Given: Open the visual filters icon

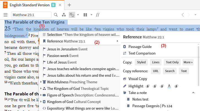Looking at the screenshot, I should [x=64, y=15].
